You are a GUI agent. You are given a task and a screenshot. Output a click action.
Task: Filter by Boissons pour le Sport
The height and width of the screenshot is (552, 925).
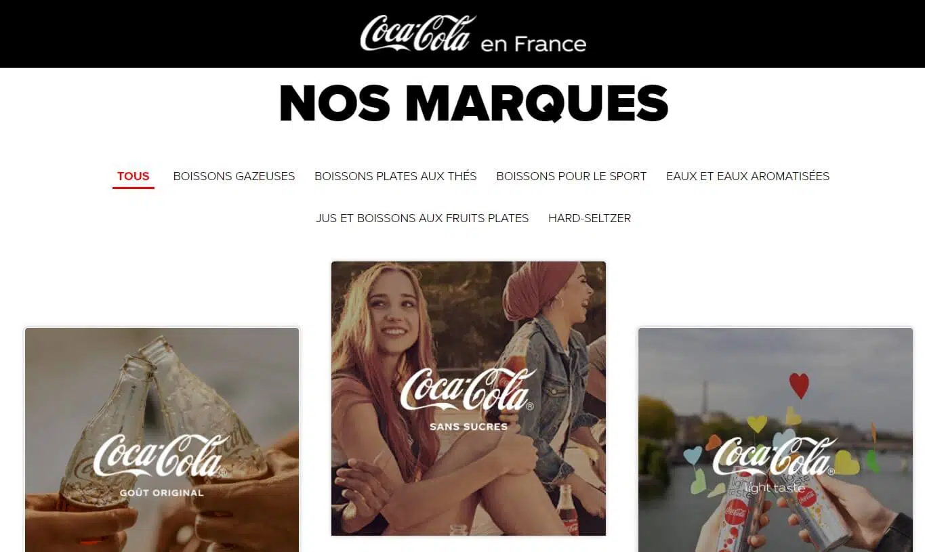point(571,176)
